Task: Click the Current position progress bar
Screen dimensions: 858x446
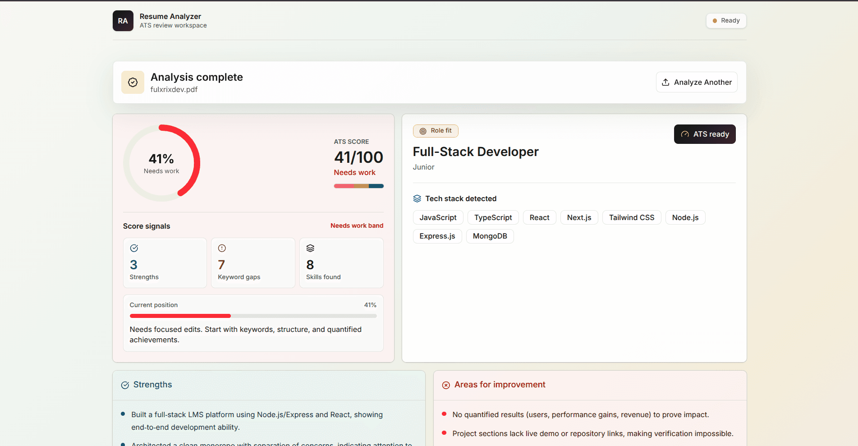Action: [x=253, y=316]
